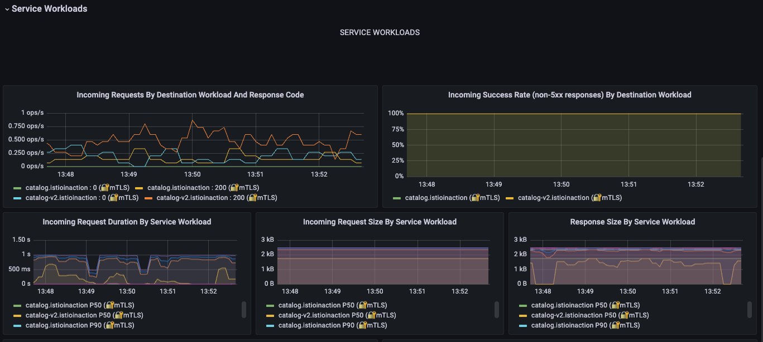
Task: Click yellow swatch in Success Rate legend
Action: [510, 198]
